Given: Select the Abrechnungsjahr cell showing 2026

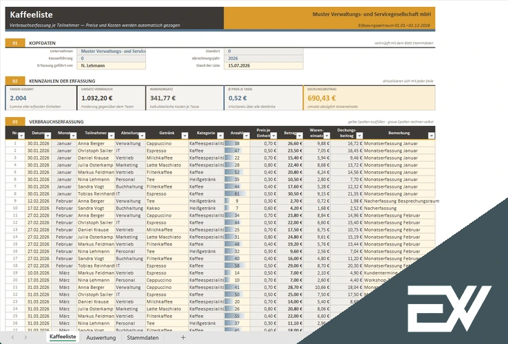Looking at the screenshot, I should coord(264,58).
